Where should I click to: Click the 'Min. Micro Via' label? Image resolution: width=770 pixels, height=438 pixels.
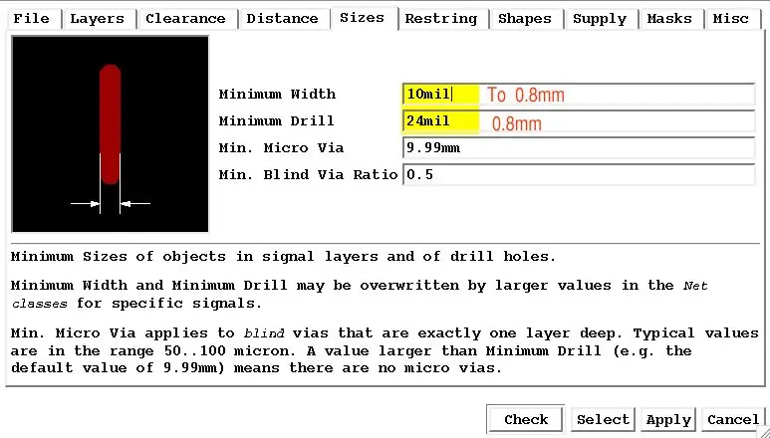(281, 148)
